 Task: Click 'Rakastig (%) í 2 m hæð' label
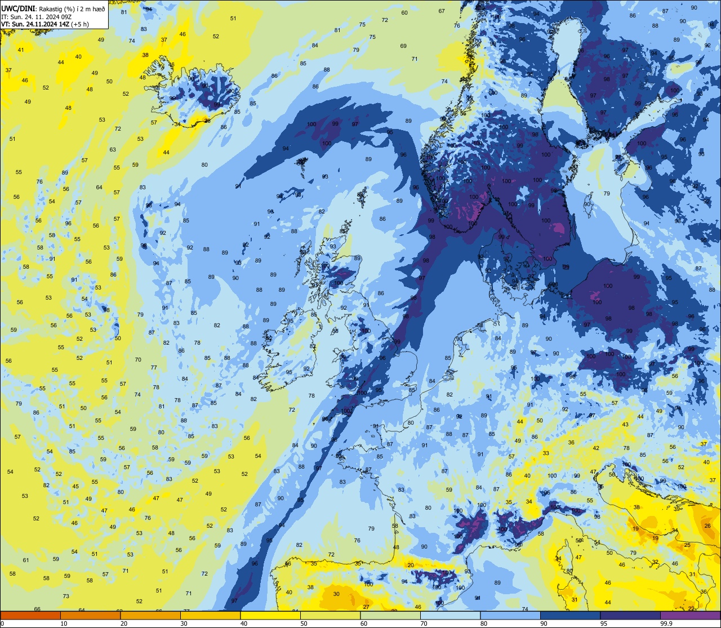[72, 9]
